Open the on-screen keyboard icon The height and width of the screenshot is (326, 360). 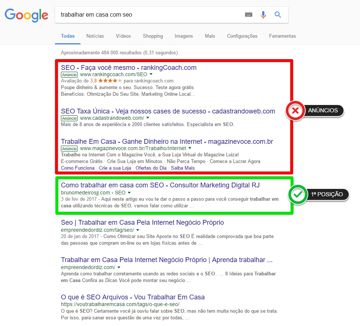(x=248, y=15)
